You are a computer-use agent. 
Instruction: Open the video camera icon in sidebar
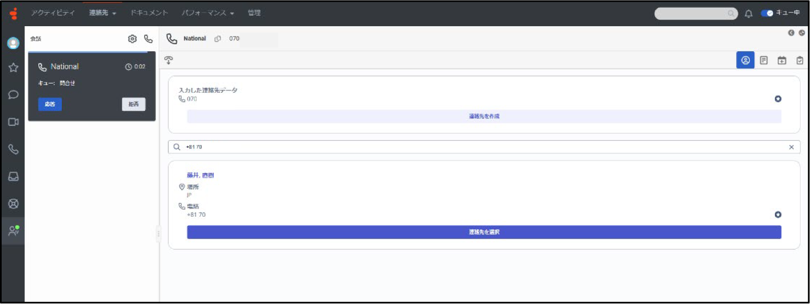(14, 122)
